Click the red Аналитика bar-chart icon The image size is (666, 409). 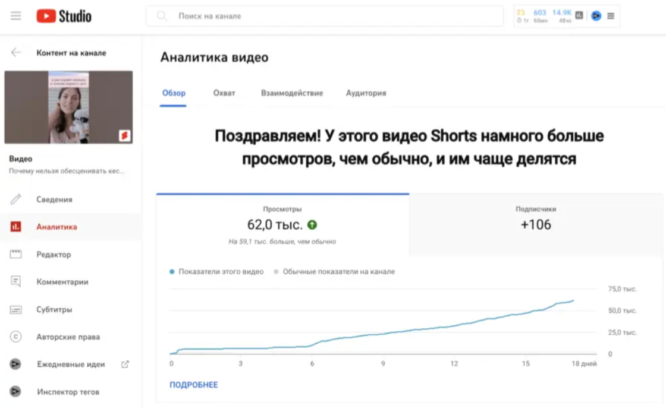coord(16,227)
